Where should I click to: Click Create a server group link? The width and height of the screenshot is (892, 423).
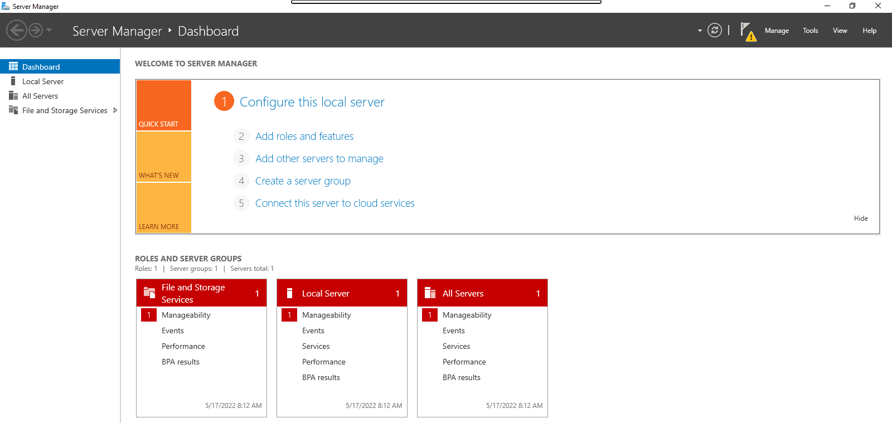click(x=303, y=181)
